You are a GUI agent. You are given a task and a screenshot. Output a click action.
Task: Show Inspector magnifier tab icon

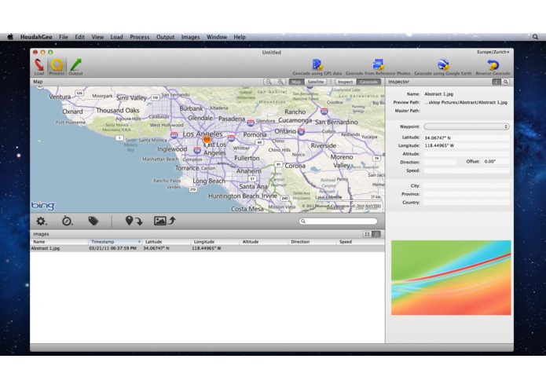[505, 82]
